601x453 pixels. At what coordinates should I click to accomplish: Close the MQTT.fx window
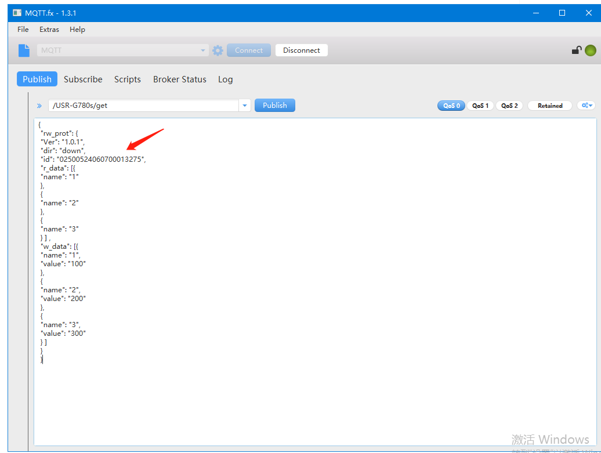(x=589, y=13)
